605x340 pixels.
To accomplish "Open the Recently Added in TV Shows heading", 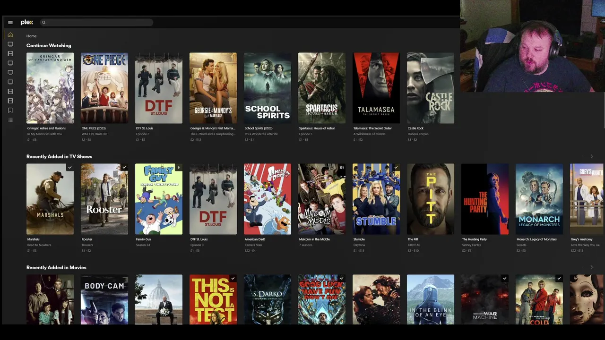I will coord(59,156).
